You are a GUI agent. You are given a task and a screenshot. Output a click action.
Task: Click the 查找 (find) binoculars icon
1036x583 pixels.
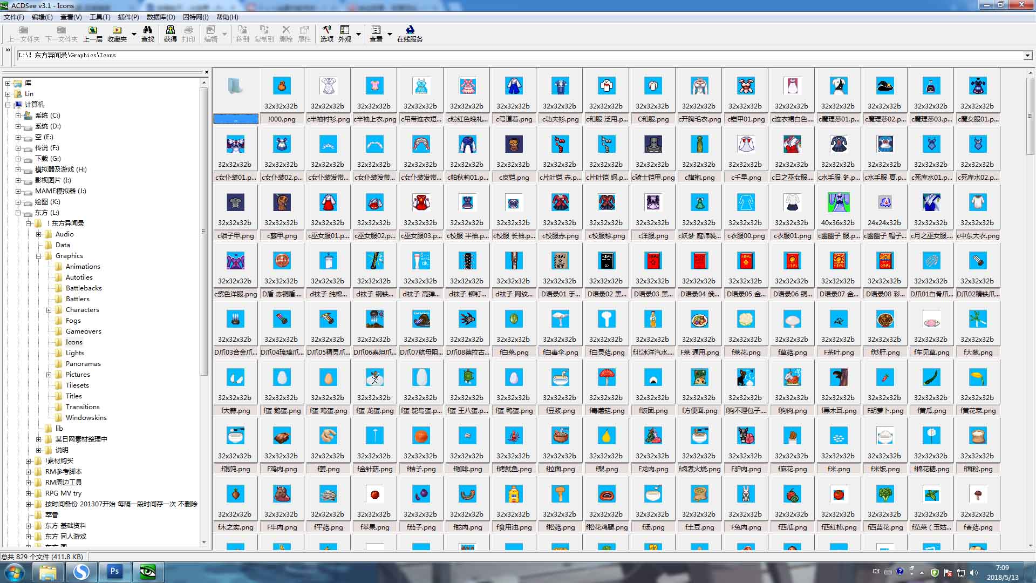click(x=147, y=33)
